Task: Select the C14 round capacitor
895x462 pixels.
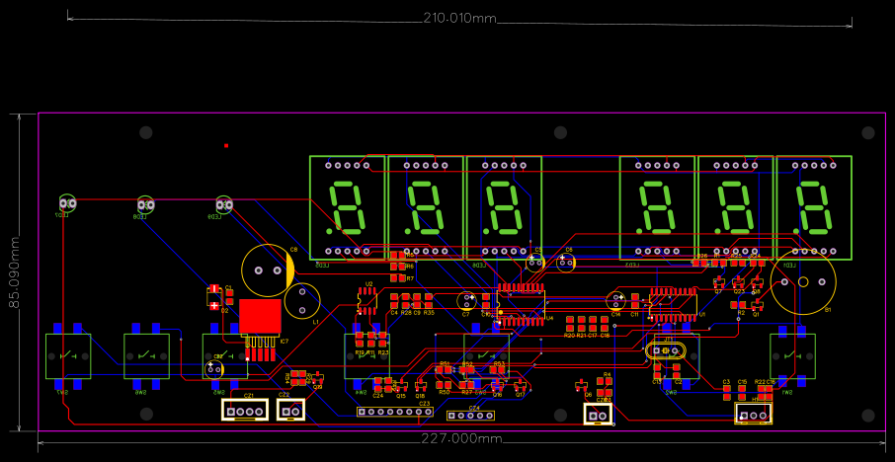Action: click(615, 300)
